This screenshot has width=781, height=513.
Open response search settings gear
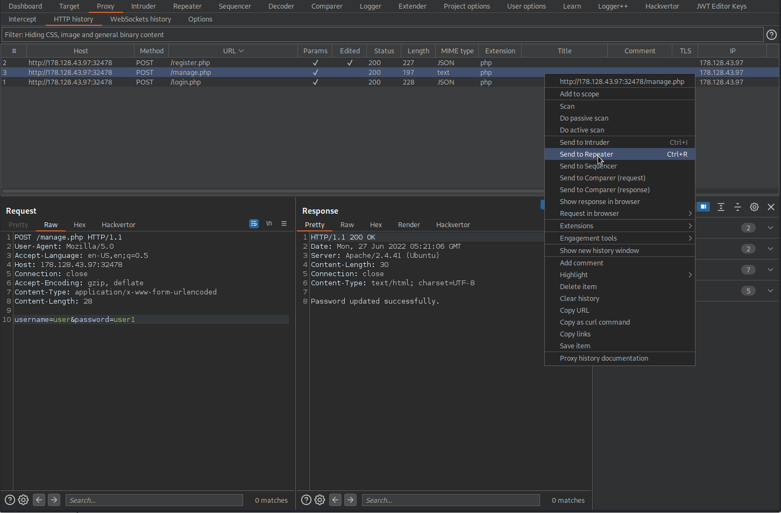[319, 500]
